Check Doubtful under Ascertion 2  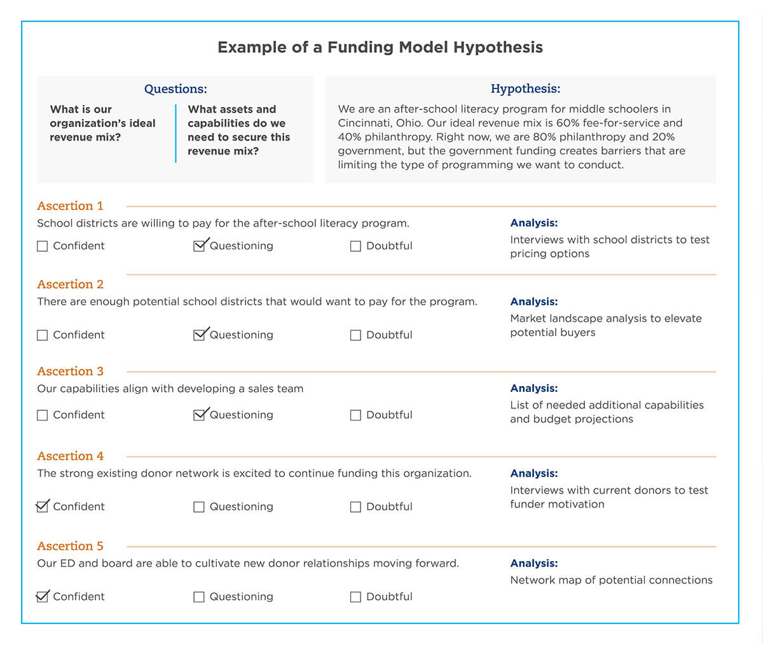355,335
